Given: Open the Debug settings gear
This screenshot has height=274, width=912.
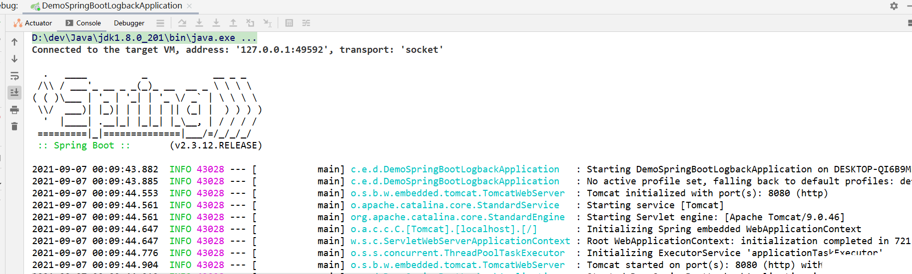Looking at the screenshot, I should pyautogui.click(x=894, y=6).
